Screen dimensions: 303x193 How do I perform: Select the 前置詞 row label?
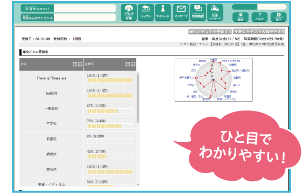(52, 139)
